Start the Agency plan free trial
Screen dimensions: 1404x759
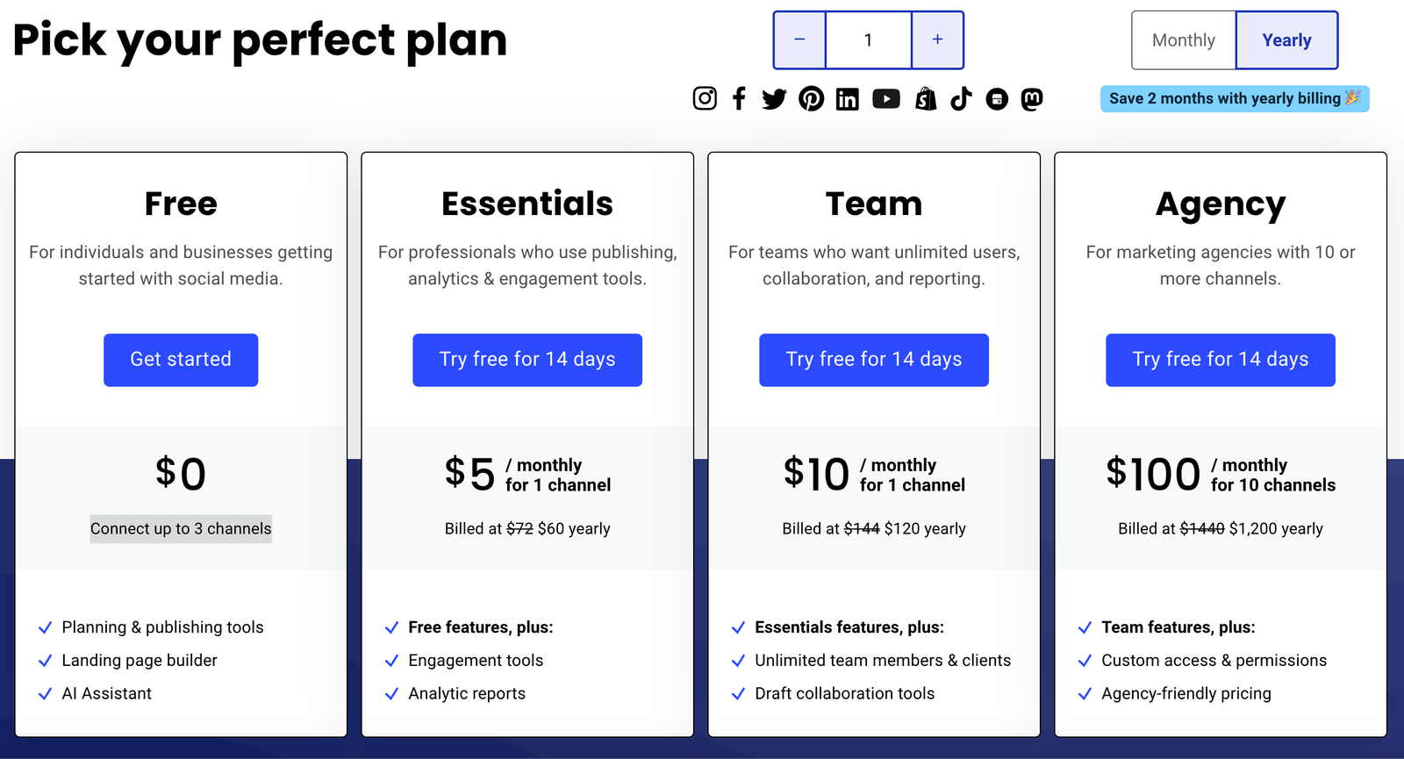tap(1221, 360)
